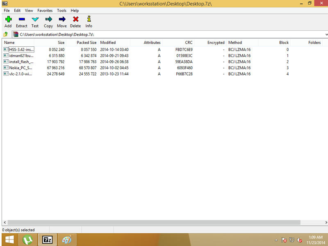Click the 7z icon in title bar
Screen dimensions: 328x246
pos(5,4)
